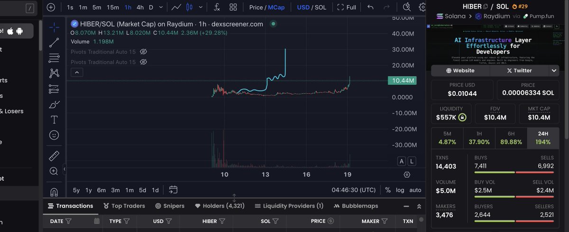
Task: Set chart interval to 4h
Action: click(140, 7)
